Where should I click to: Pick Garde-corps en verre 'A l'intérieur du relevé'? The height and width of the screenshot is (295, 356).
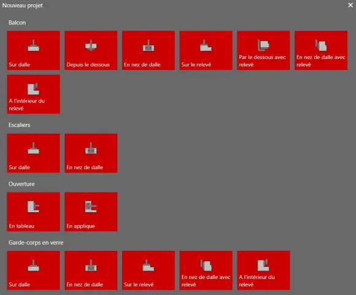click(x=263, y=270)
